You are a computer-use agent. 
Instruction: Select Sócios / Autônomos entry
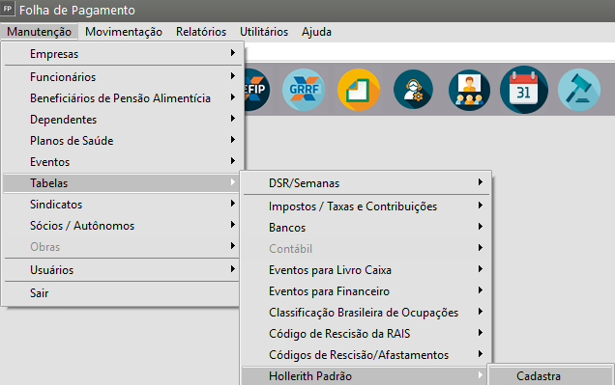click(122, 226)
